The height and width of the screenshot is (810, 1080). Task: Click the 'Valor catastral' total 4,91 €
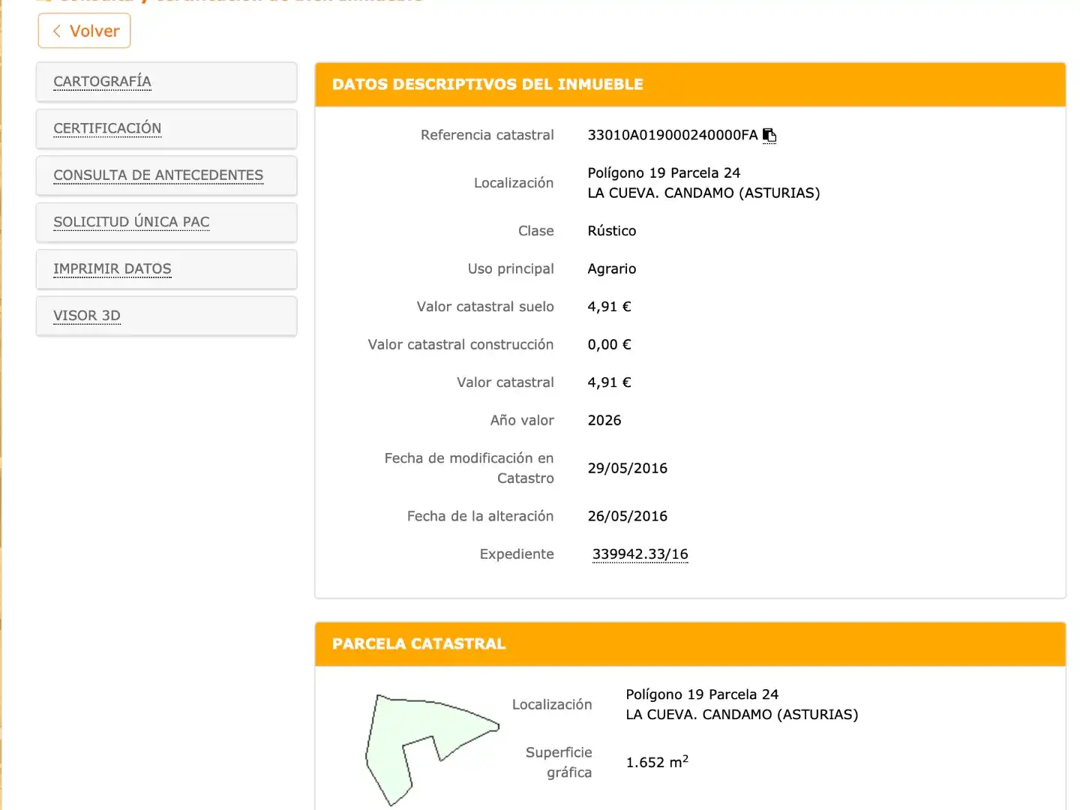pyautogui.click(x=609, y=382)
